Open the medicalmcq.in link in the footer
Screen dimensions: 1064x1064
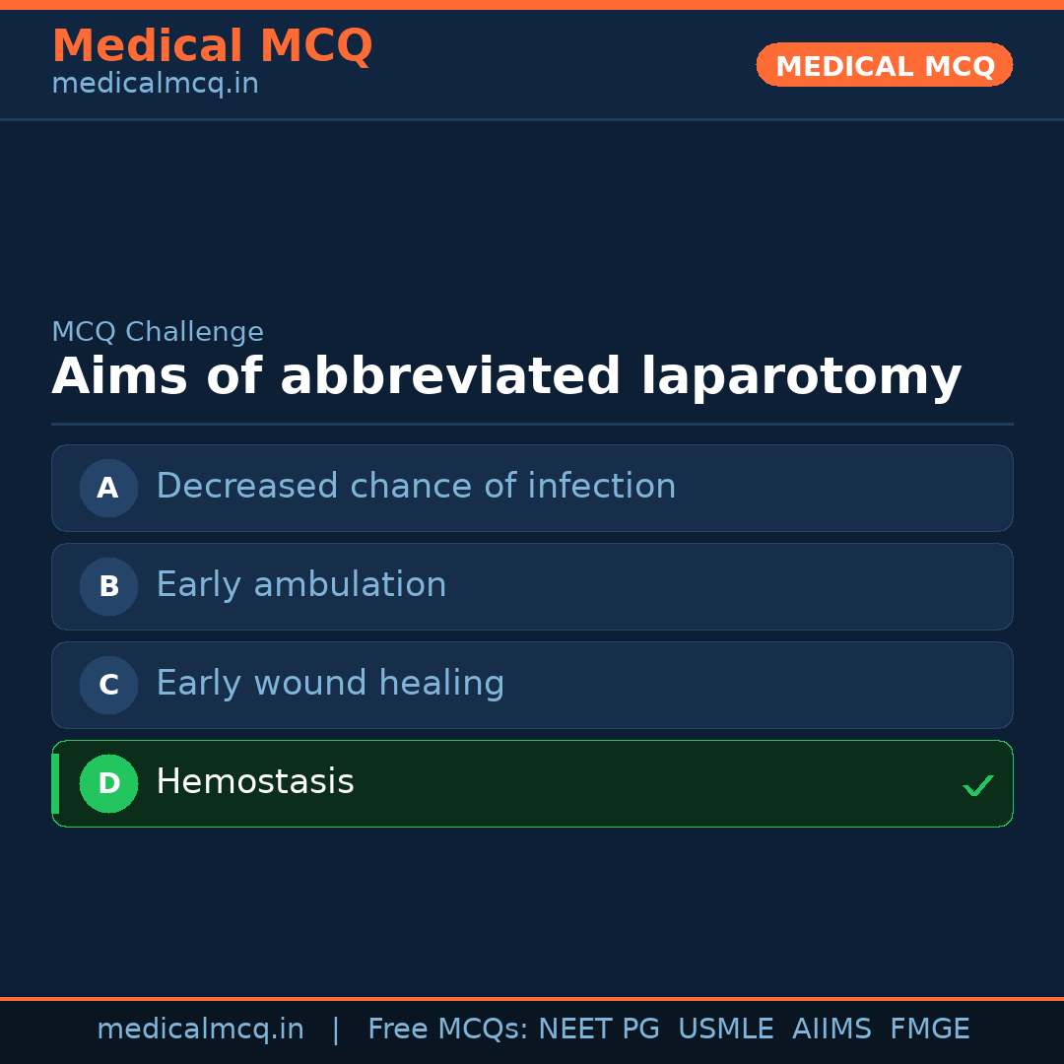tap(200, 1030)
